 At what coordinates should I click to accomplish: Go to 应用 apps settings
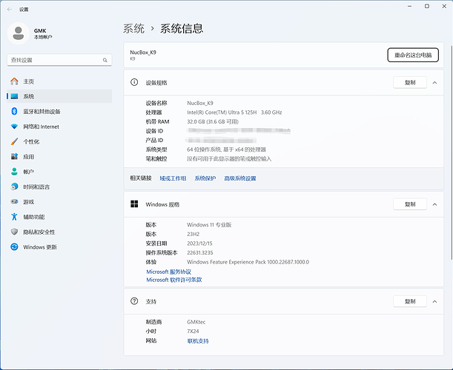28,157
